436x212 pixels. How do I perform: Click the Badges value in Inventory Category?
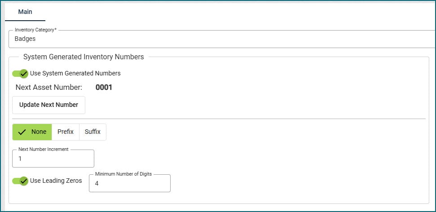[25, 39]
